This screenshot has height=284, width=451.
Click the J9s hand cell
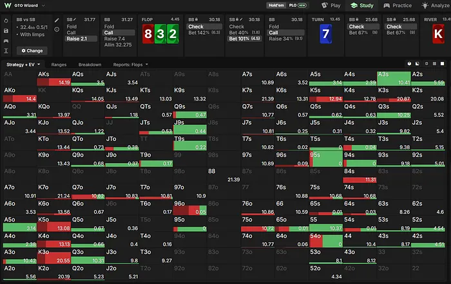click(190, 127)
